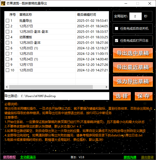This screenshot has width=156, height=160.
Task: Click the mango app icon in title bar
Action: pos(3,3)
